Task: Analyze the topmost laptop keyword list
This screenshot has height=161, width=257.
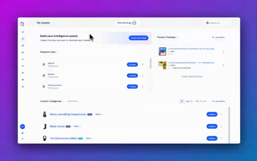Action: [x=132, y=64]
